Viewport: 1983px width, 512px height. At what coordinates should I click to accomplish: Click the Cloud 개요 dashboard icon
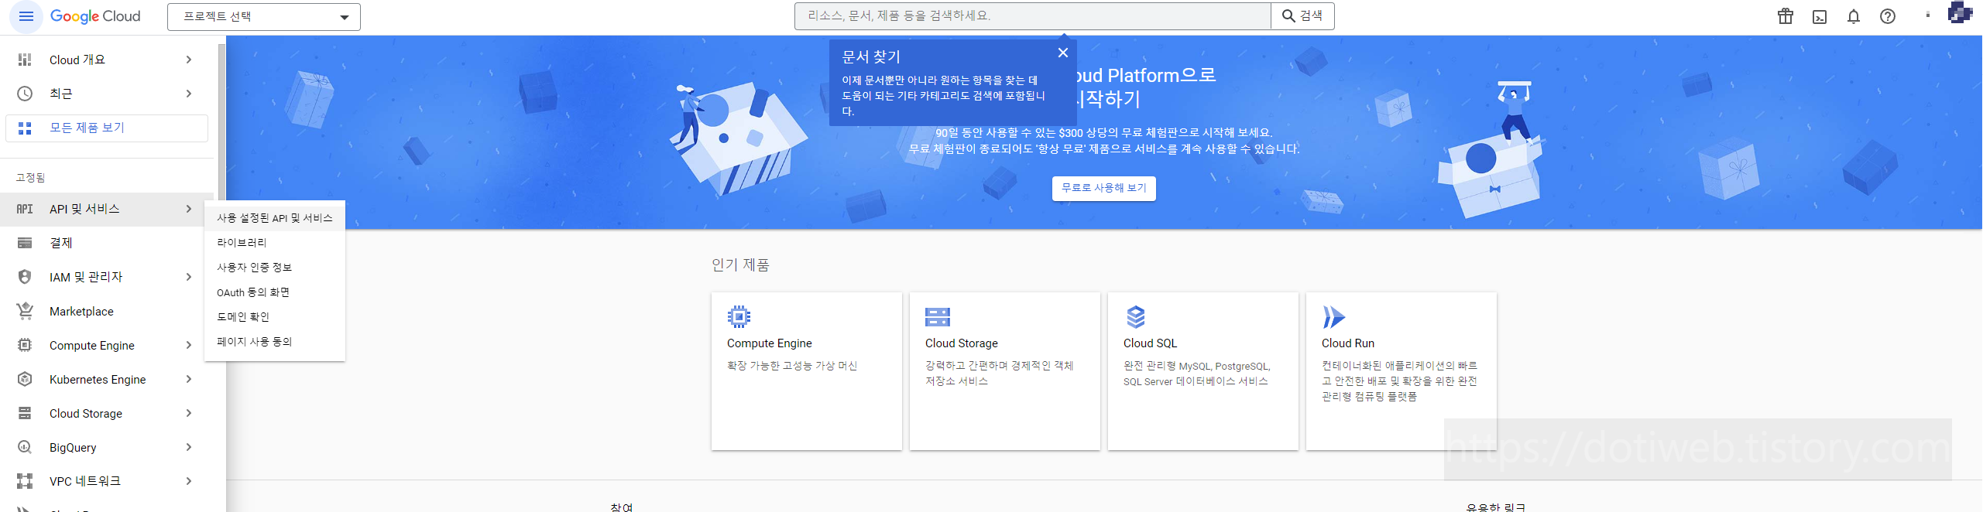coord(25,60)
